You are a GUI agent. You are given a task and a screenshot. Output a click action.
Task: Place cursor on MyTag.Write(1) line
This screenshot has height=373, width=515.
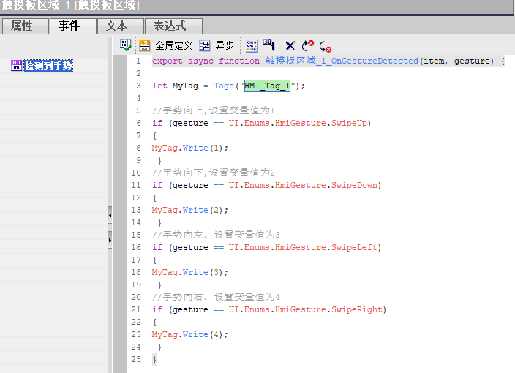click(190, 148)
